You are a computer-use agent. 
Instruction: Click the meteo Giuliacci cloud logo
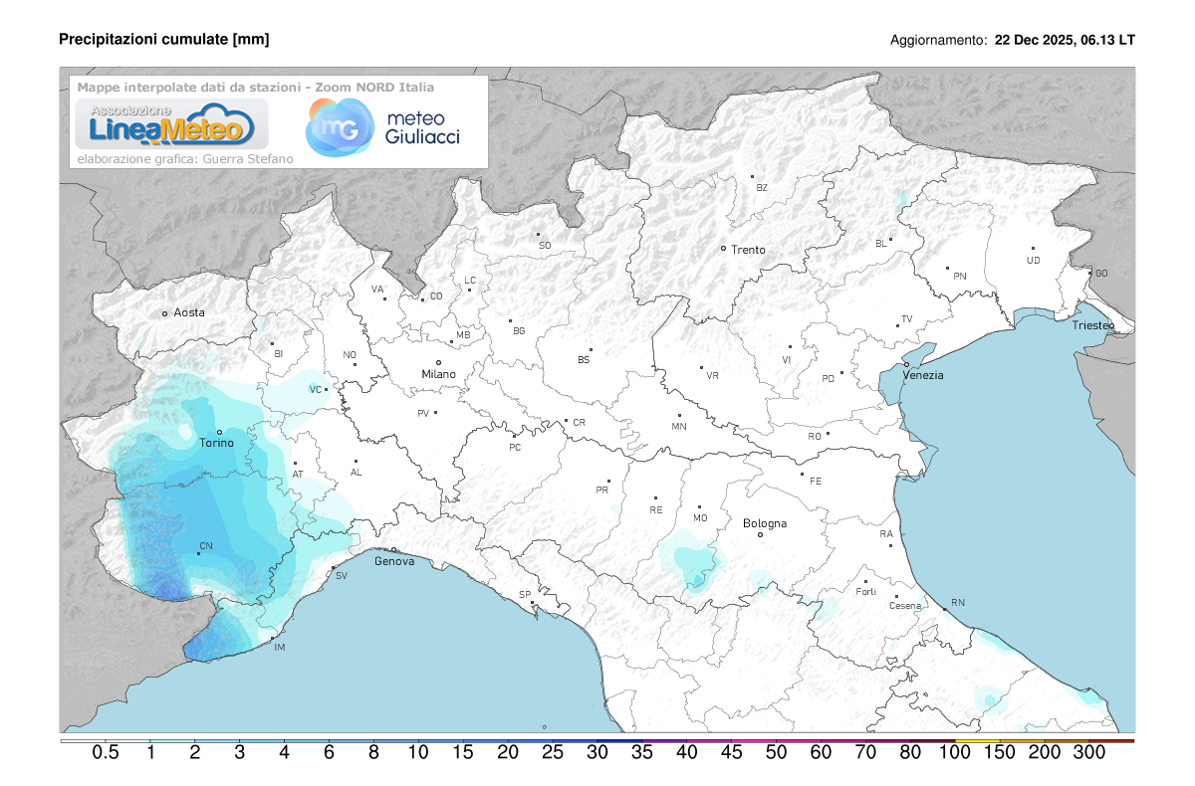[339, 128]
